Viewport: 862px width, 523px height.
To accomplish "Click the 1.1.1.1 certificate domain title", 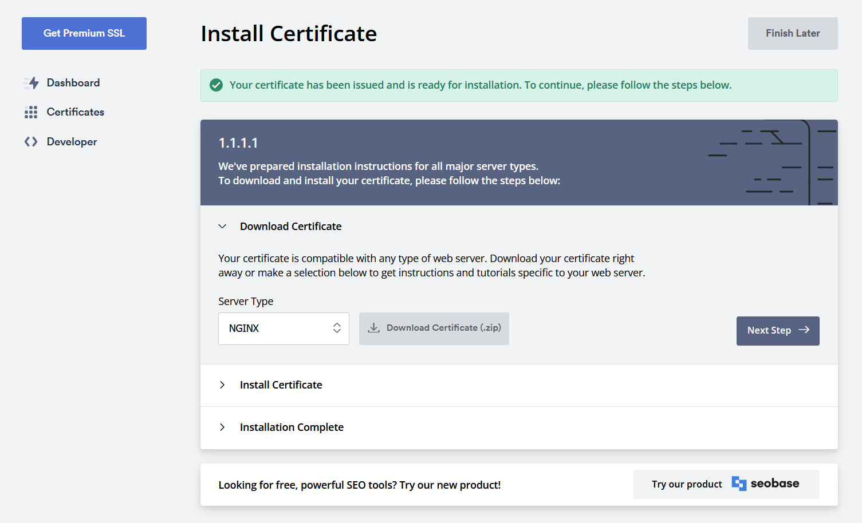I will point(238,143).
